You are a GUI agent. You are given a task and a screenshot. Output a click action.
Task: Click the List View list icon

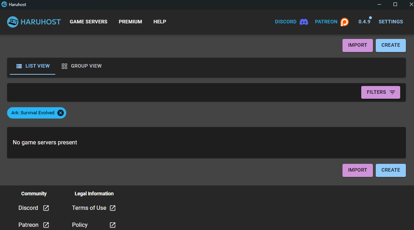pos(19,66)
